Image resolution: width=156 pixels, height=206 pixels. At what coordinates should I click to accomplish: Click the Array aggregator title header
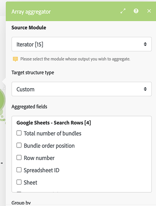point(31,12)
